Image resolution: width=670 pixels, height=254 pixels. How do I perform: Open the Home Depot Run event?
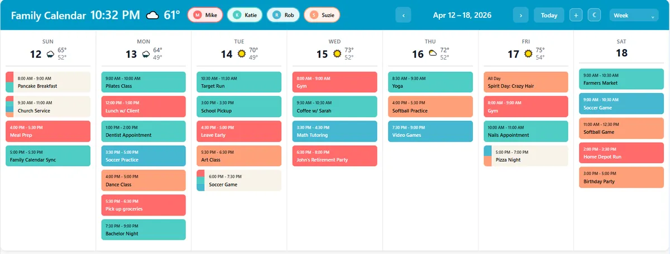pyautogui.click(x=621, y=153)
